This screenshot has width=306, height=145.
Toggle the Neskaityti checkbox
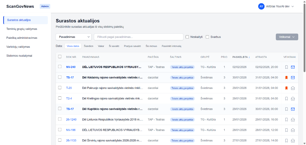click(187, 37)
